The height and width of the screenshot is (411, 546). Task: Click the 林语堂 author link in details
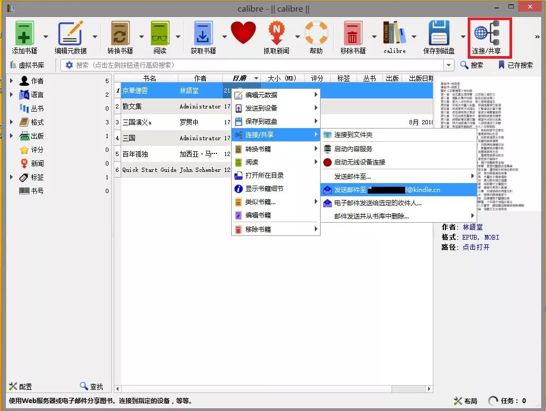pos(473,227)
